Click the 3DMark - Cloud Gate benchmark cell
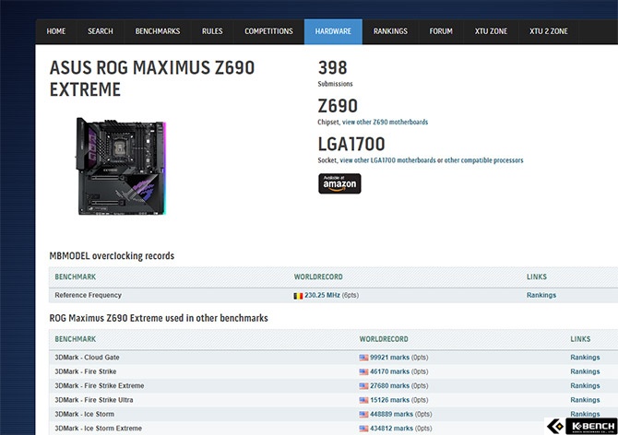This screenshot has height=435, width=618. click(87, 358)
